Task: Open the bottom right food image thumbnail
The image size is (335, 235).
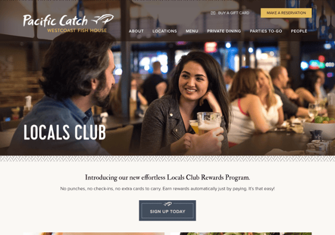Action: pyautogui.click(x=241, y=234)
